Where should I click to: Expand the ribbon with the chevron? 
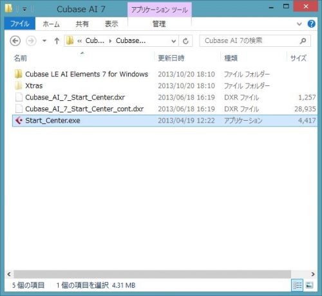[x=299, y=24]
